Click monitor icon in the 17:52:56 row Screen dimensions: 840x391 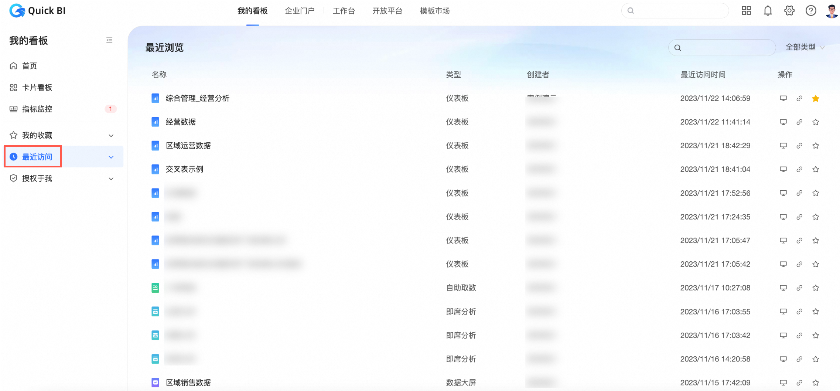coord(783,193)
